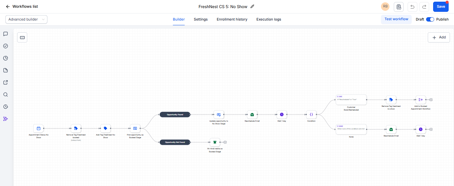This screenshot has width=454, height=186.
Task: Select the Wait 1 day node before Condition
Action: [x=282, y=115]
